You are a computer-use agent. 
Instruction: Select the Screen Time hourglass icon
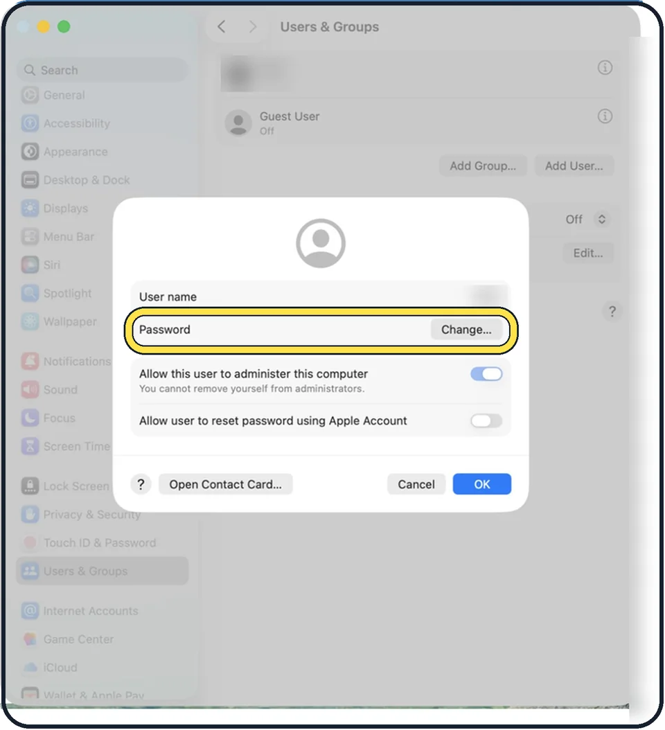click(30, 447)
